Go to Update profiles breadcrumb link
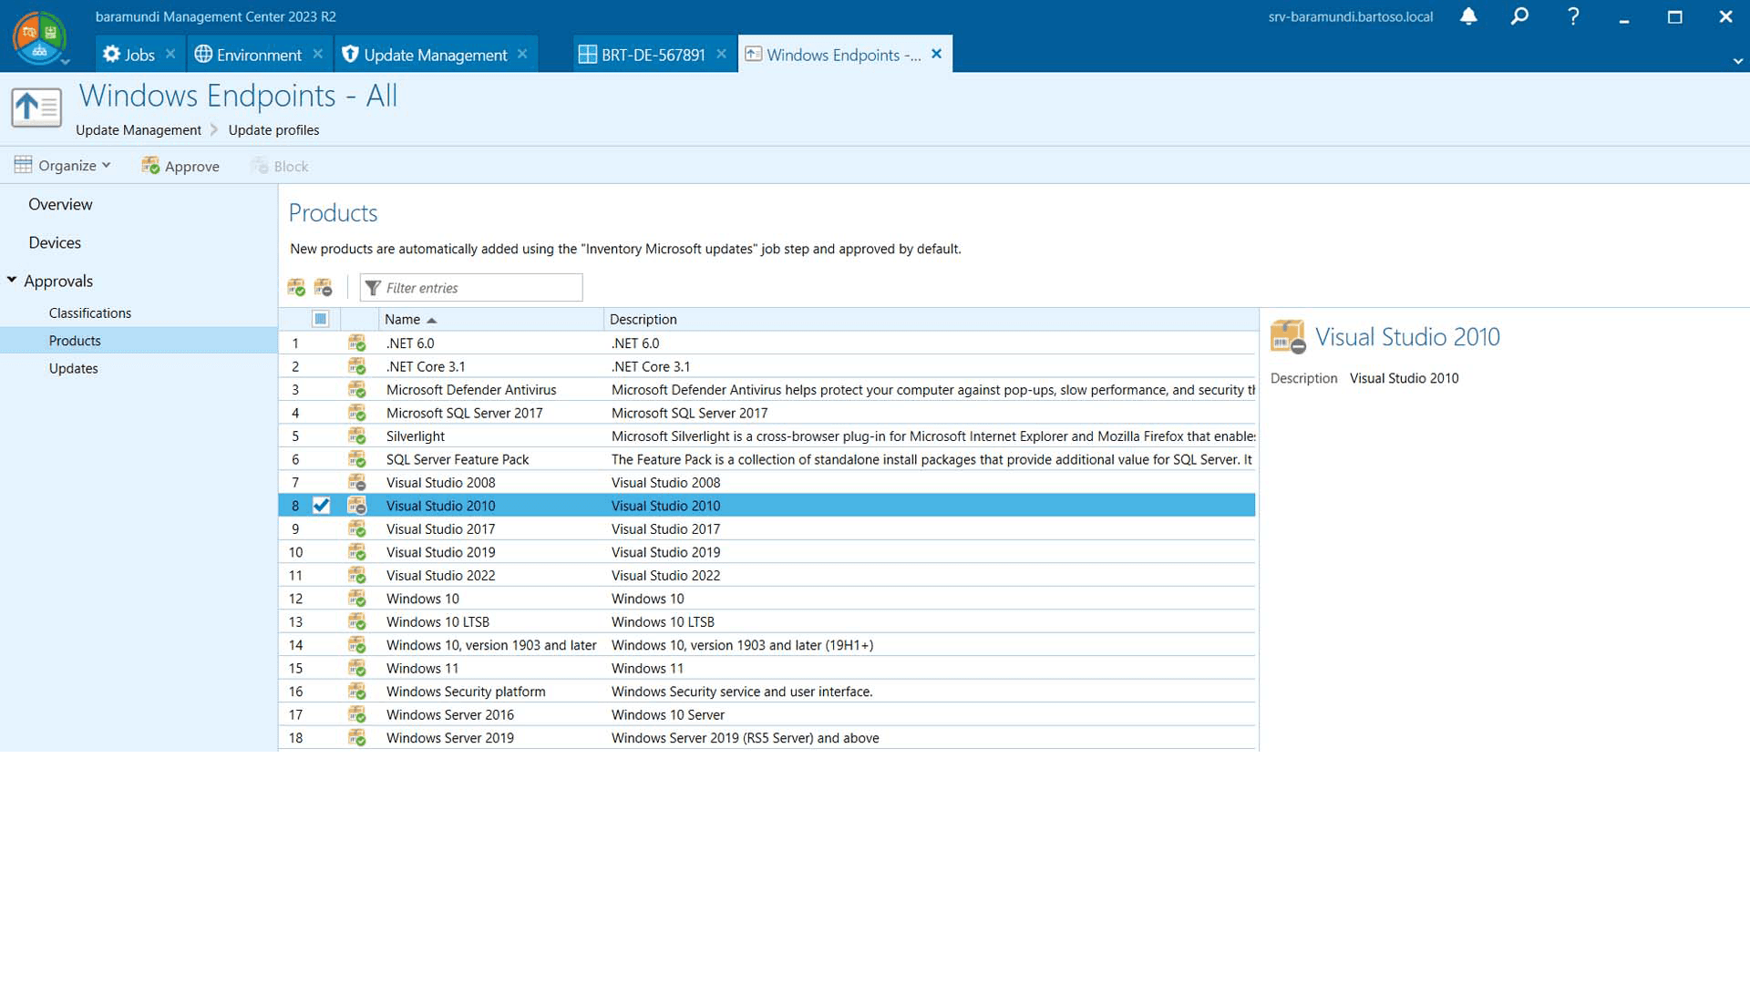 (273, 130)
